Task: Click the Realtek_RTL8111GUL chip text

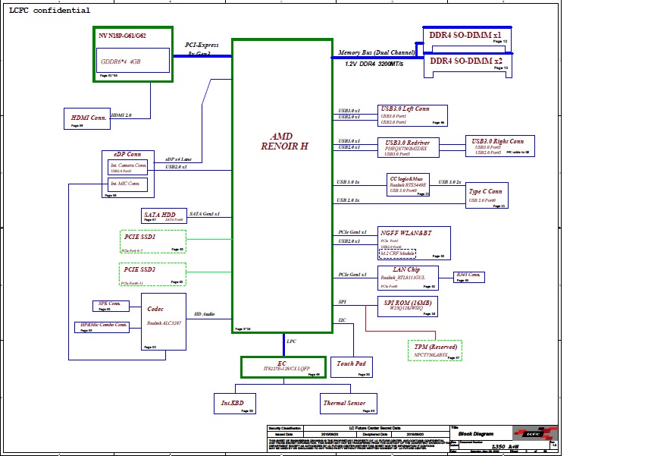Action: 403,278
